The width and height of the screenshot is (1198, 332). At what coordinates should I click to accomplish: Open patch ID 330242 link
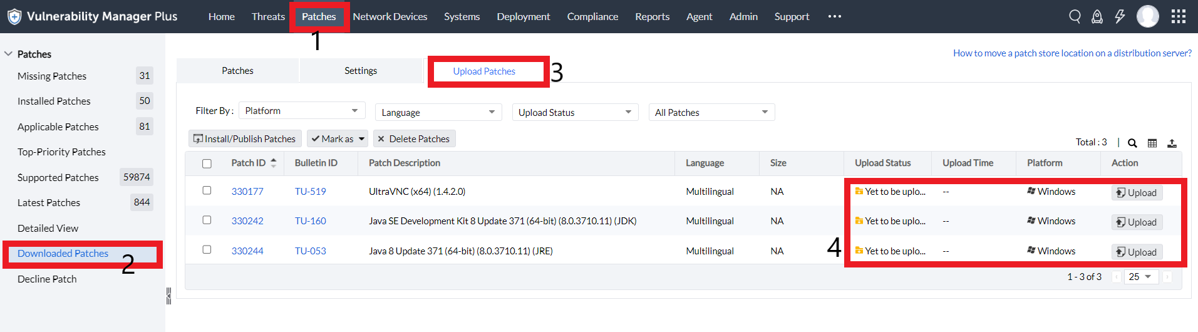247,221
